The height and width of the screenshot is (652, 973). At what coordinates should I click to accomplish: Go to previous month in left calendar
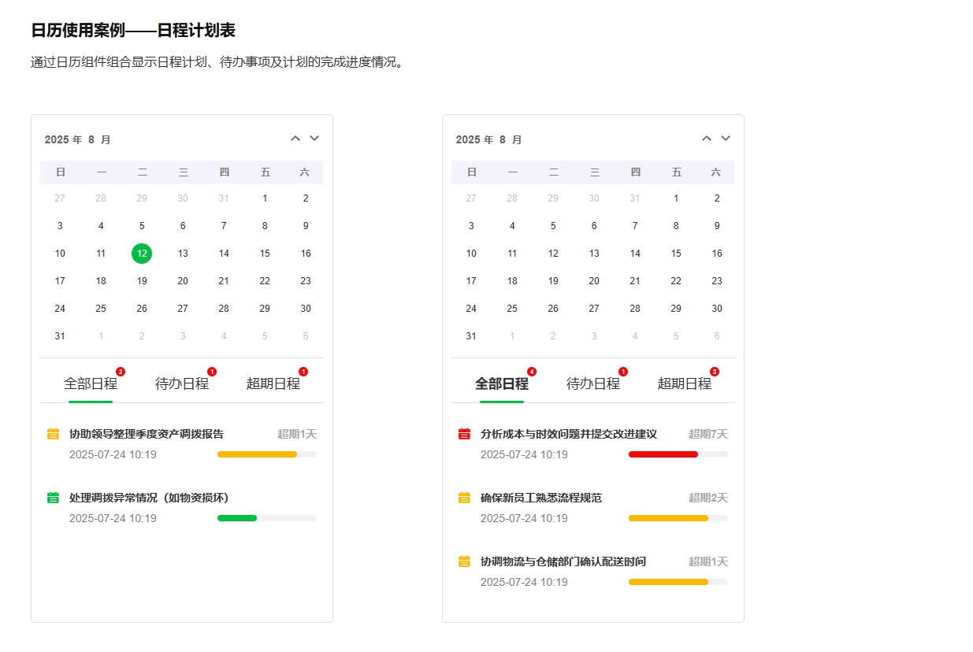pyautogui.click(x=295, y=139)
